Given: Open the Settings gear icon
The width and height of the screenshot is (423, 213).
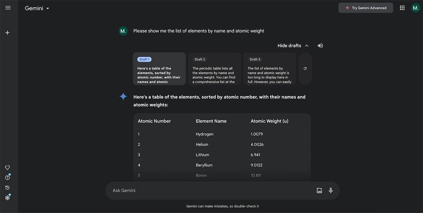Looking at the screenshot, I should [7, 198].
